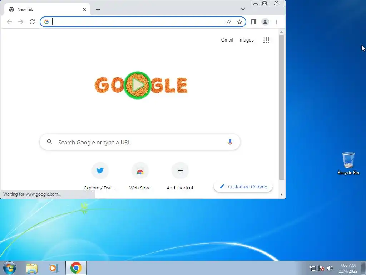The height and width of the screenshot is (275, 366).
Task: Share this page using the share icon
Action: pyautogui.click(x=228, y=22)
